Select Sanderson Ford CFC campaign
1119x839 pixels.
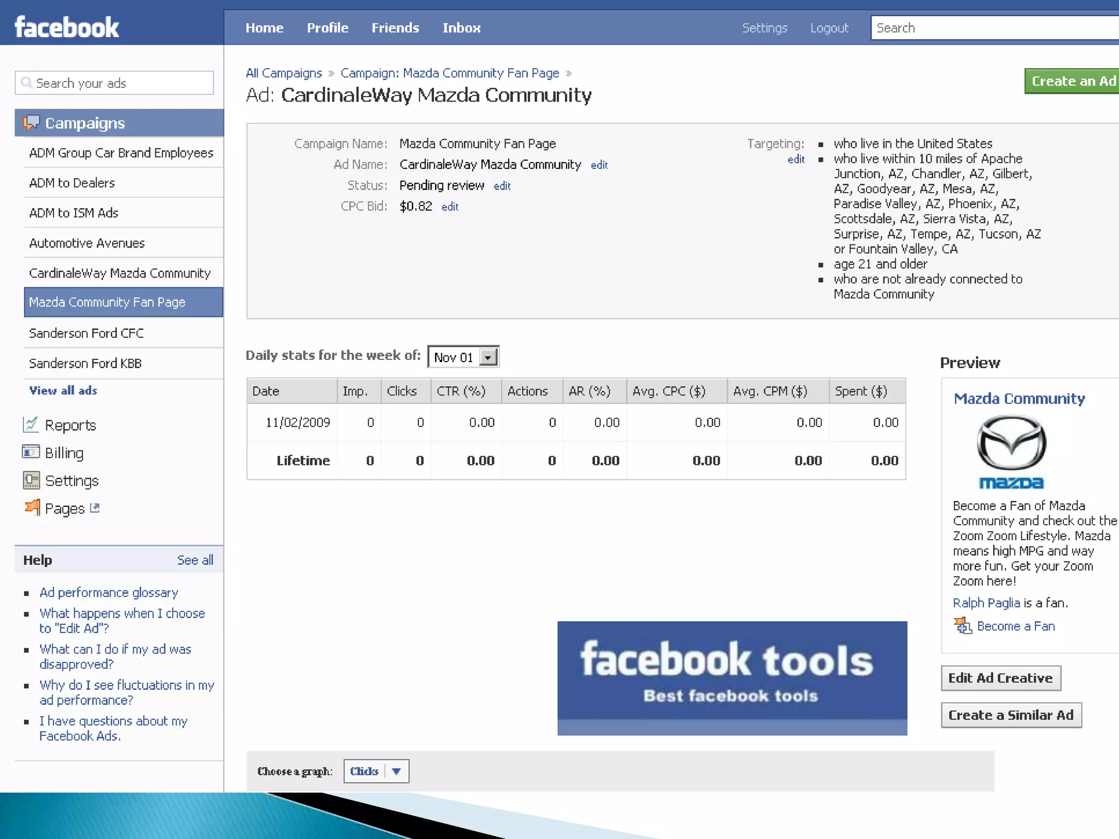click(x=86, y=333)
